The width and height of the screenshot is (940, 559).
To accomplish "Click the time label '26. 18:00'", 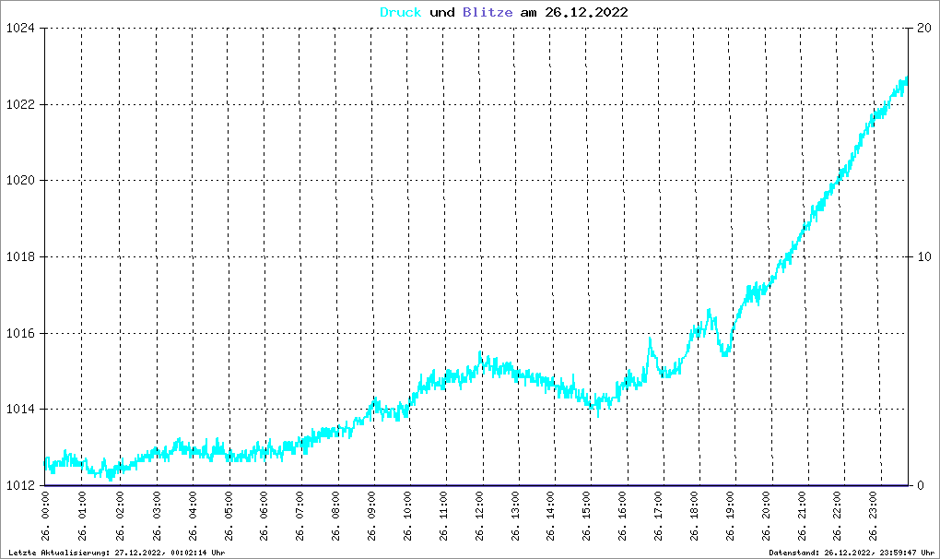I will tap(694, 516).
